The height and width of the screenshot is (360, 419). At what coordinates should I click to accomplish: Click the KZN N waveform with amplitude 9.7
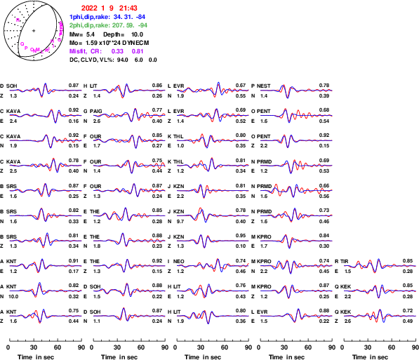(x=213, y=215)
